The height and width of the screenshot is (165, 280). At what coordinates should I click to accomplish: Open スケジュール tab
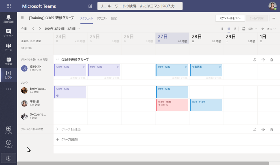coord(86,18)
